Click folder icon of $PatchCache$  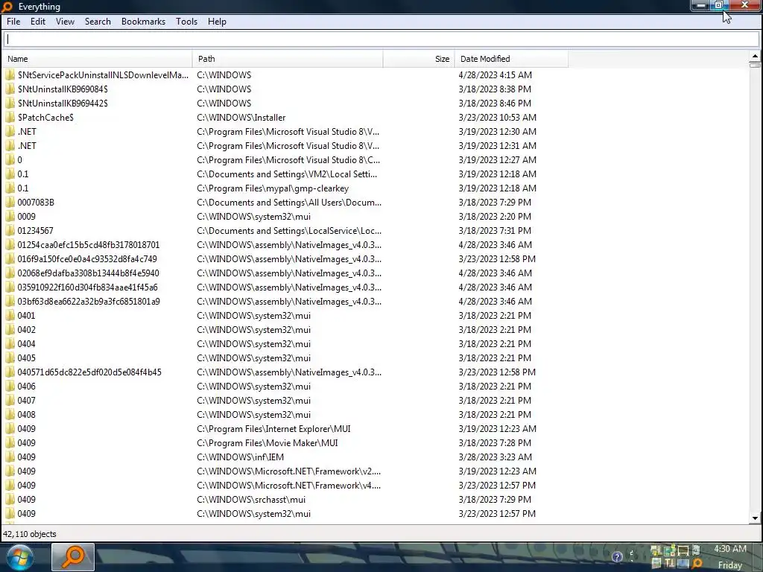10,117
